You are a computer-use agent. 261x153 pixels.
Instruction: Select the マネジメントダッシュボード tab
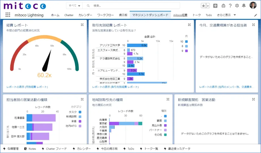coord(150,15)
